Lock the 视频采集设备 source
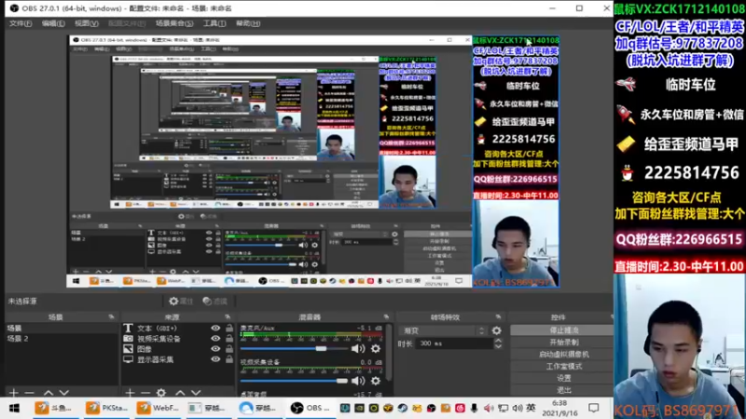The width and height of the screenshot is (746, 419). click(229, 338)
